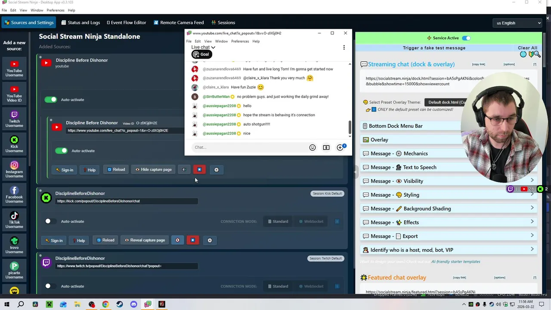Select Standard connection mode for Kick source
The height and width of the screenshot is (310, 551).
278,221
